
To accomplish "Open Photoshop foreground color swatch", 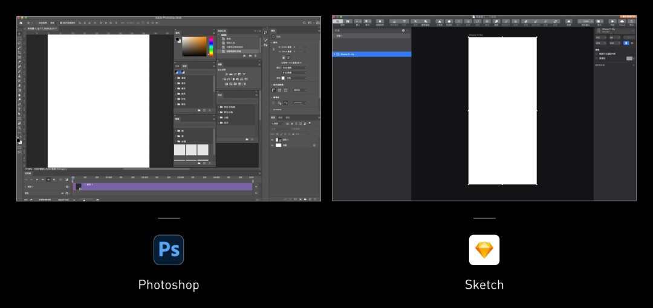I will pos(18,140).
